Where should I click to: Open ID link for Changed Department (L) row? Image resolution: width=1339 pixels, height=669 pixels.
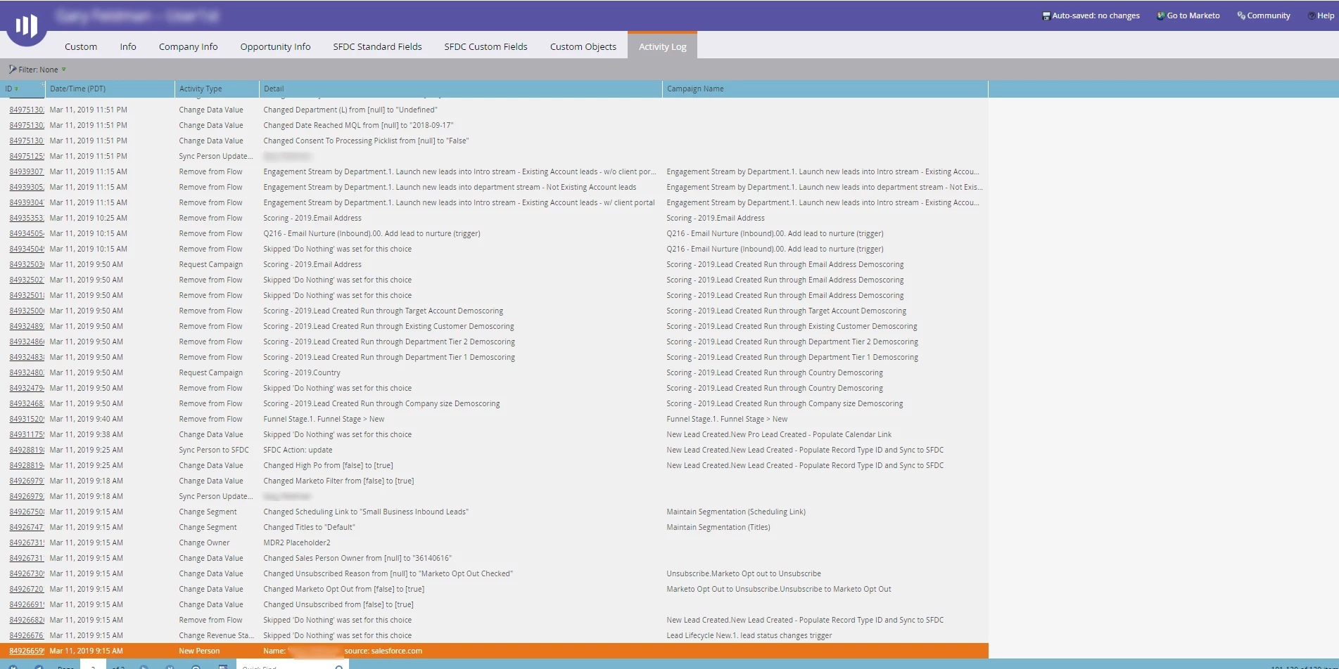27,110
